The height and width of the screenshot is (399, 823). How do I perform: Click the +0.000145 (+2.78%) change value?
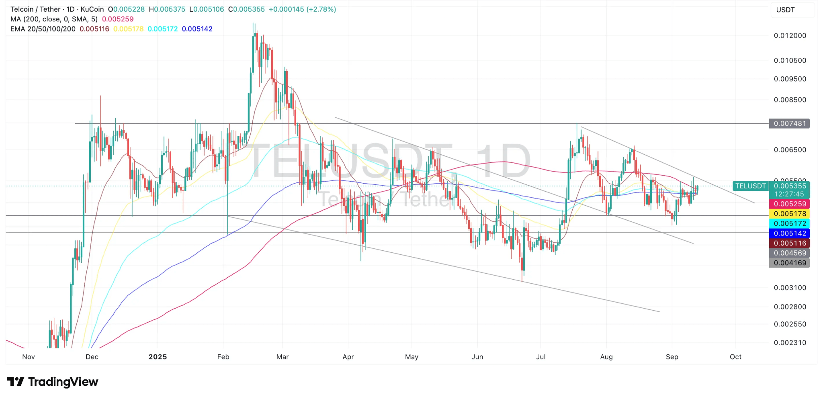[x=302, y=9]
